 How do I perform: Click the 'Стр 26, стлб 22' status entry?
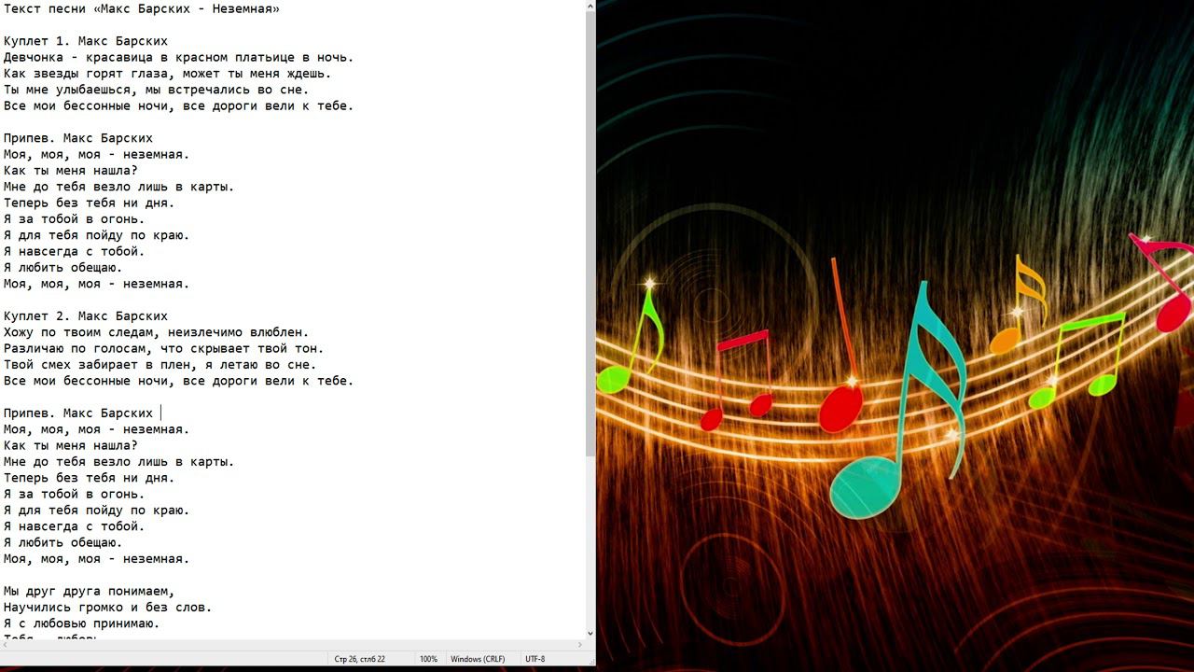click(360, 659)
